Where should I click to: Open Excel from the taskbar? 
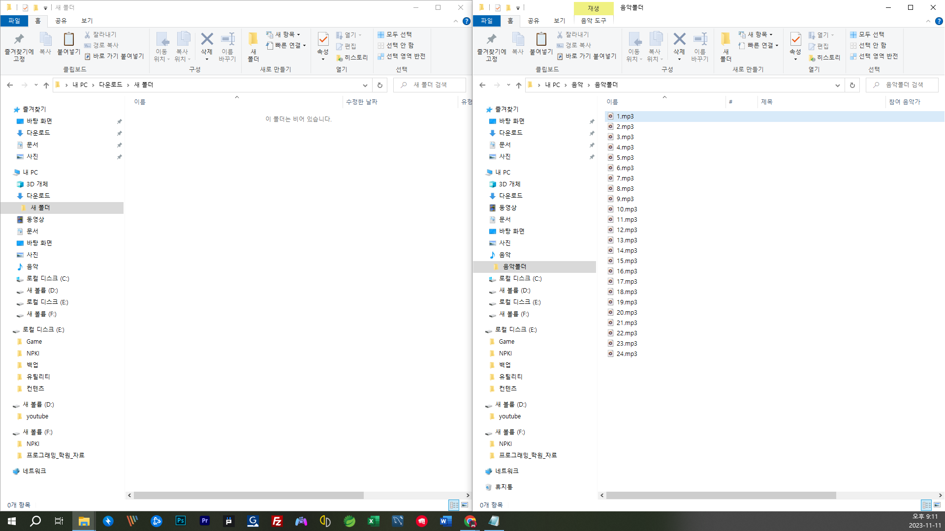(x=373, y=521)
